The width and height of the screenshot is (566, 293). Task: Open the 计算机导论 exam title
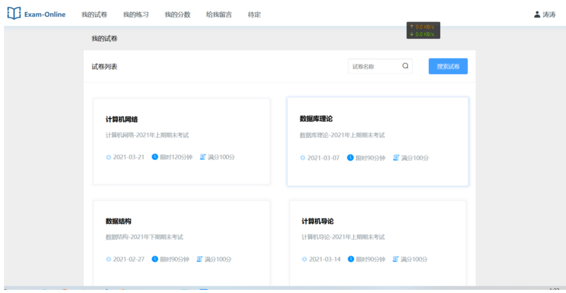click(318, 221)
